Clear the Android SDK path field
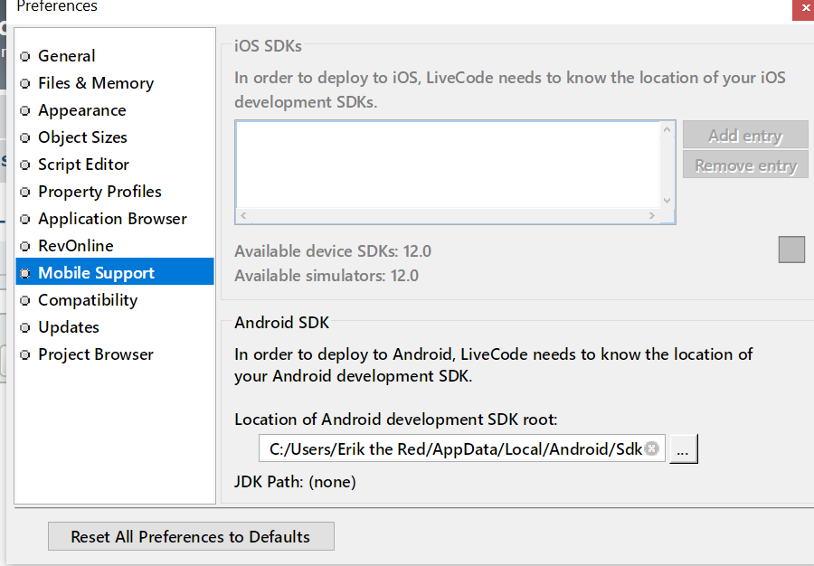814x566 pixels. tap(651, 448)
